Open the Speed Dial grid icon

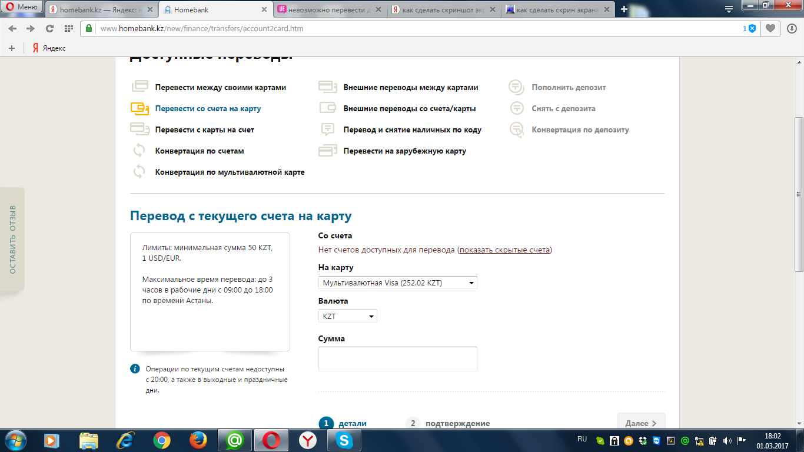(x=69, y=28)
